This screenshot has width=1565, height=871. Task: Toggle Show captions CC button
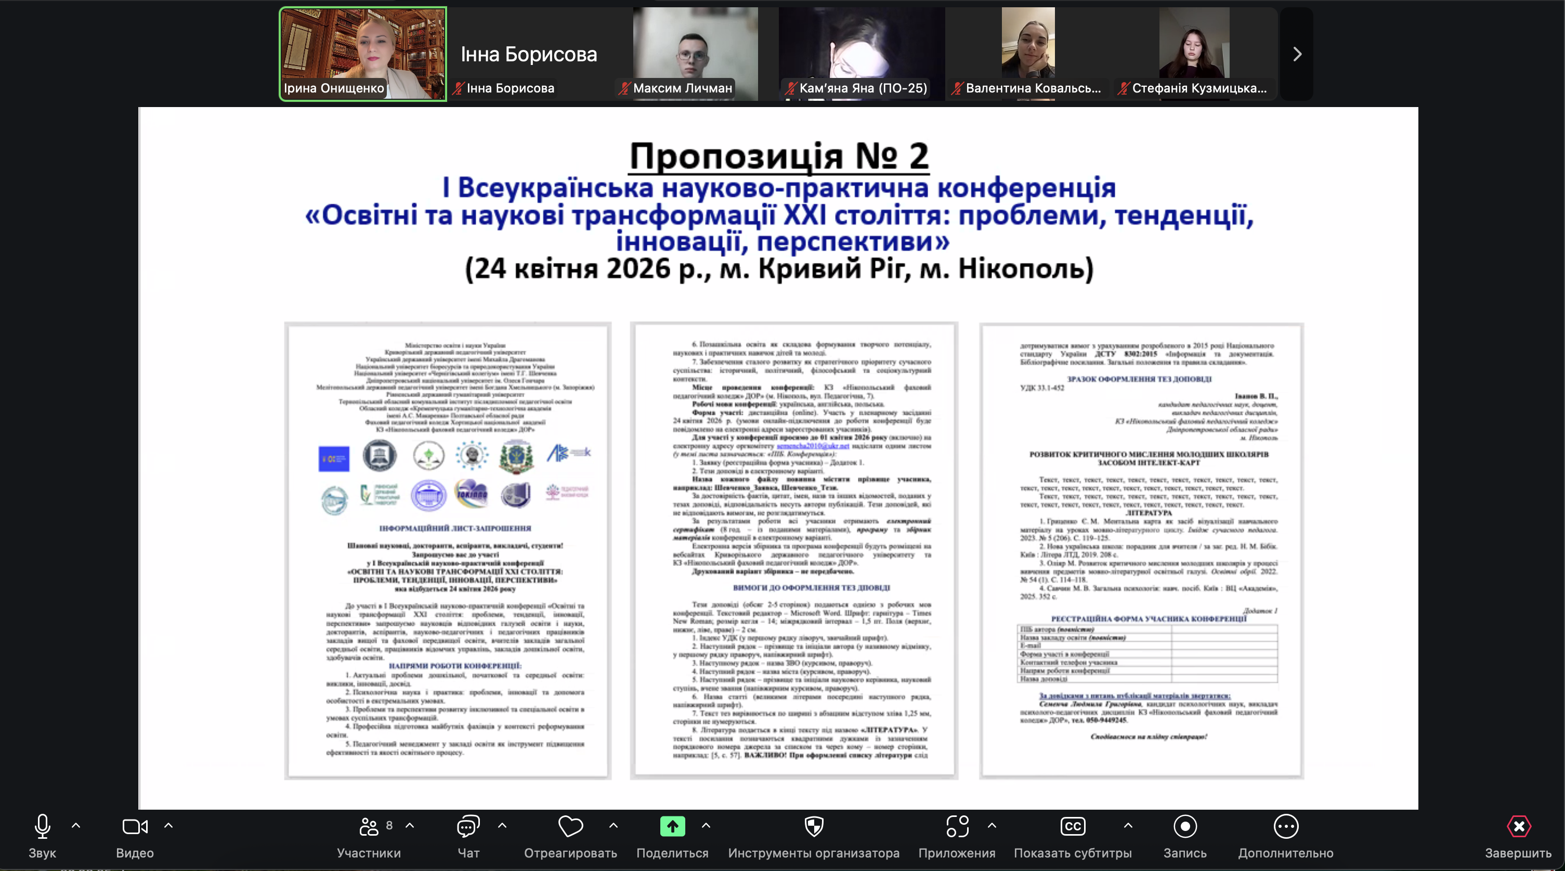[1072, 827]
